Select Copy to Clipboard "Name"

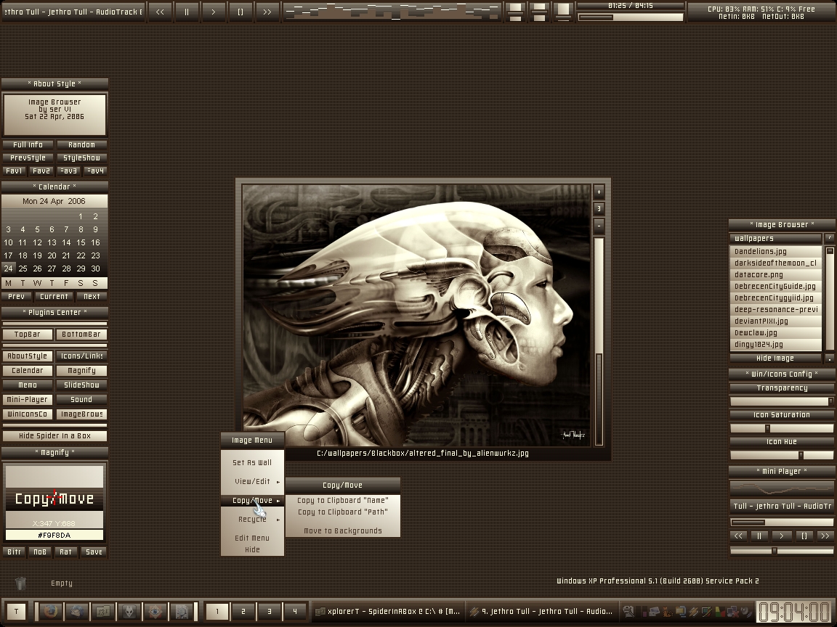(343, 501)
